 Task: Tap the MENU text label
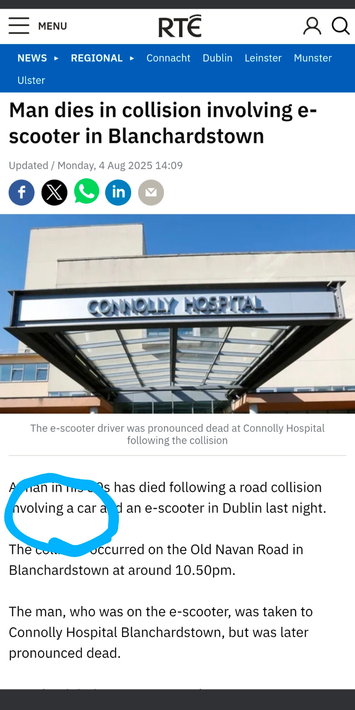(53, 26)
